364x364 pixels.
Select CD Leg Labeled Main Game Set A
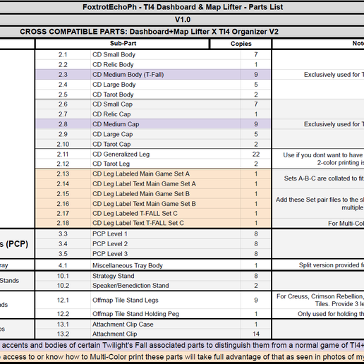[x=166, y=174]
